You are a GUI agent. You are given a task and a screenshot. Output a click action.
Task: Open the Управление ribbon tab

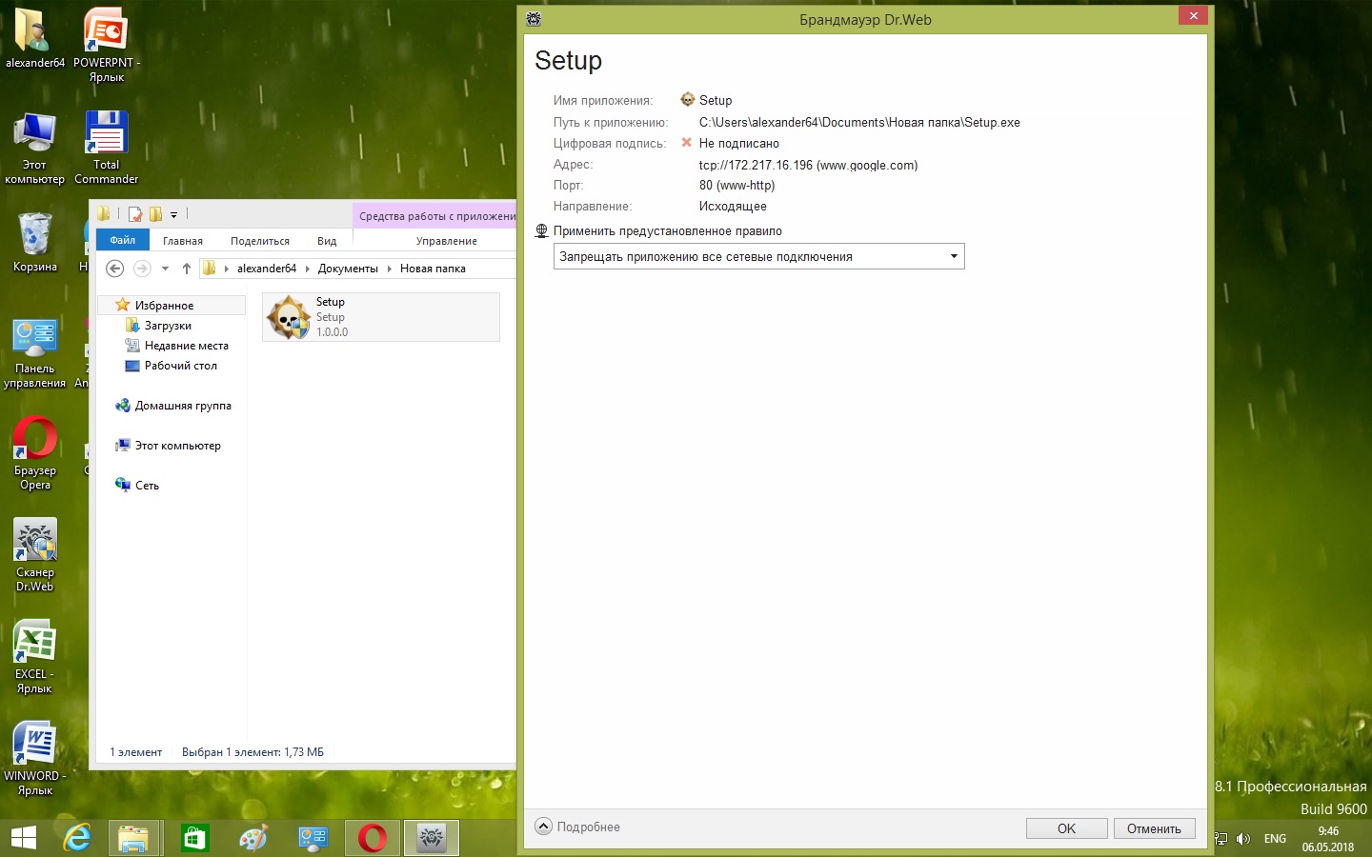tap(447, 241)
